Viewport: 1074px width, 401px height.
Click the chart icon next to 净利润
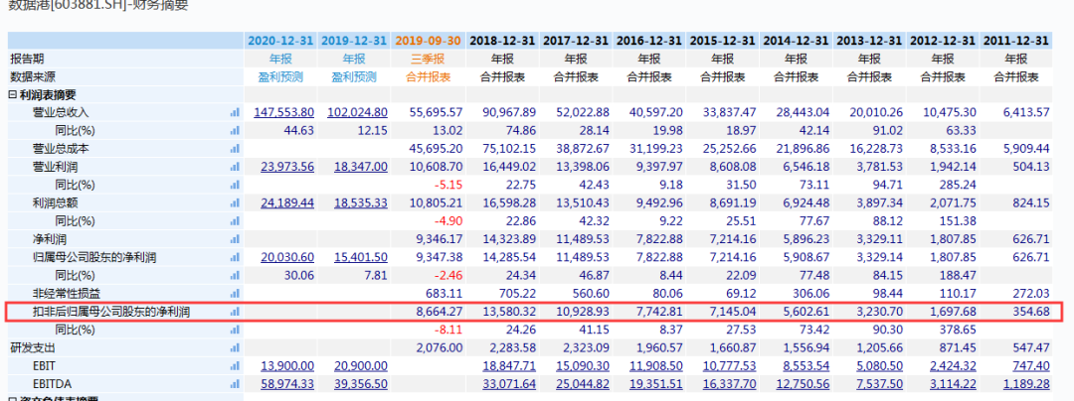[236, 239]
